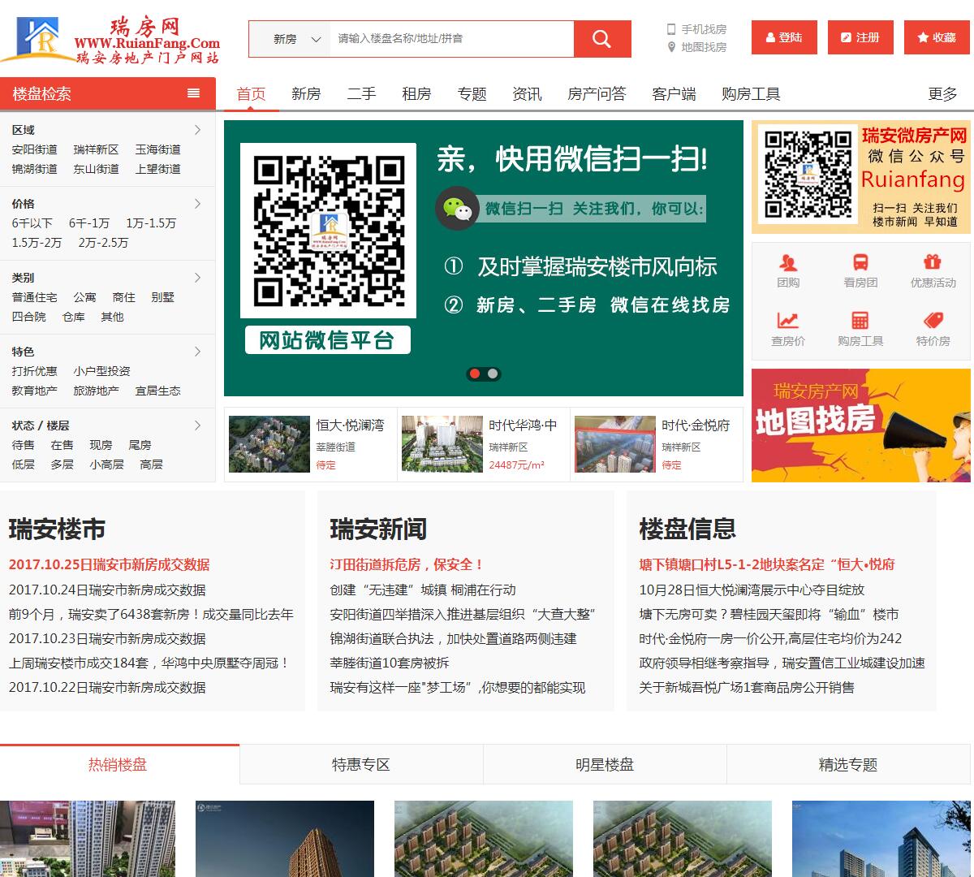This screenshot has width=974, height=877.
Task: Filter by price 6千以下
Action: (32, 223)
